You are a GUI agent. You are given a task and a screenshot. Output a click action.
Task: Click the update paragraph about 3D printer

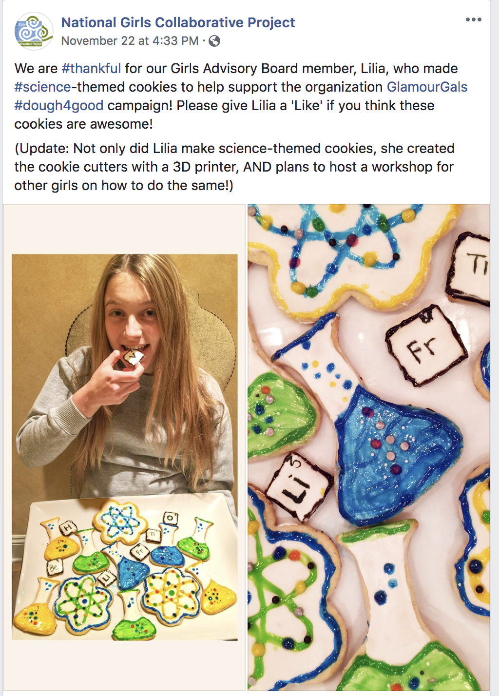point(234,167)
